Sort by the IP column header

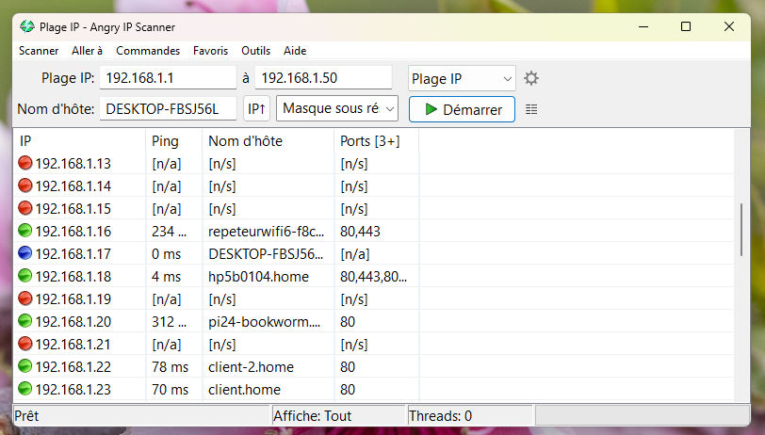point(80,141)
